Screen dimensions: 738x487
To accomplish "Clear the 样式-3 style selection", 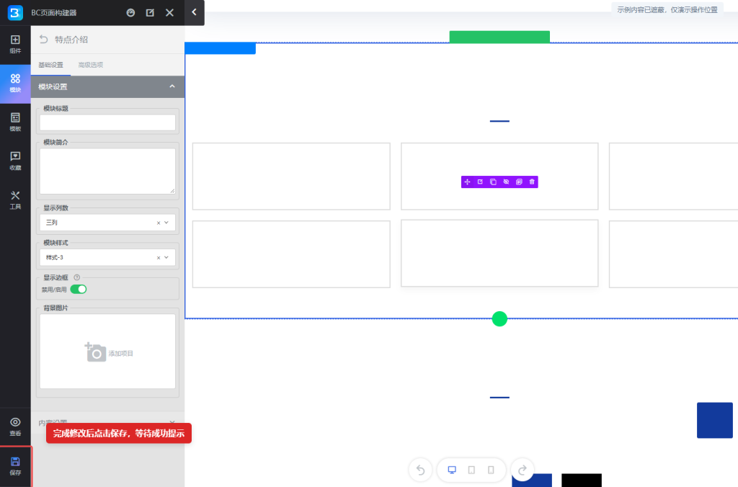I will click(x=158, y=258).
